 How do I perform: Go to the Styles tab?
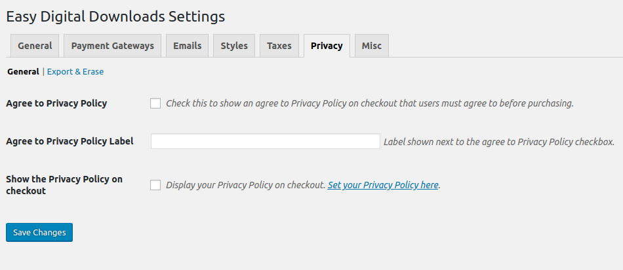pyautogui.click(x=234, y=46)
